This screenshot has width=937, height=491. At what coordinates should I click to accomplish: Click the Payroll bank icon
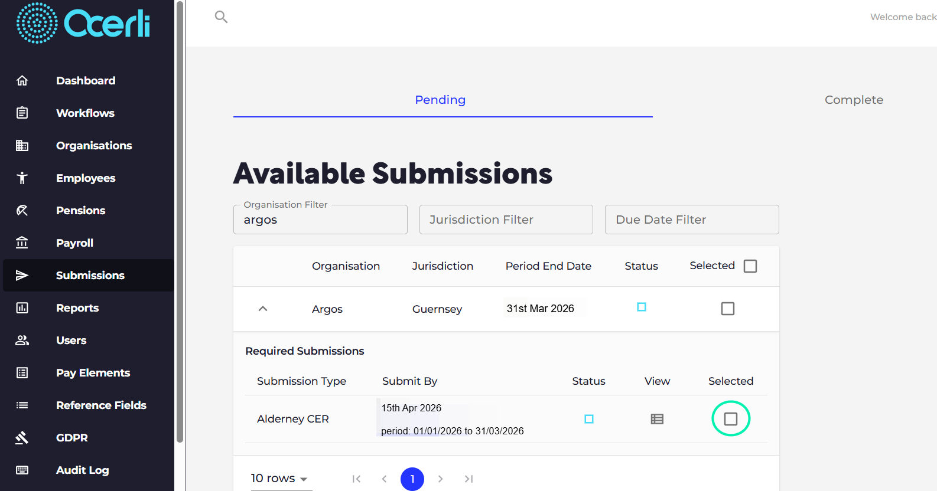pyautogui.click(x=22, y=243)
